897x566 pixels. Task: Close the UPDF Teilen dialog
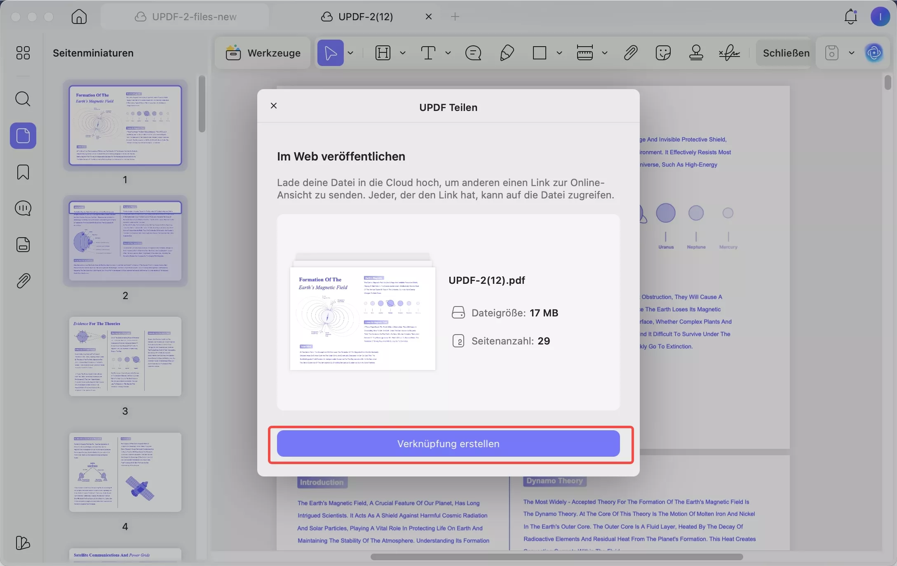tap(274, 106)
